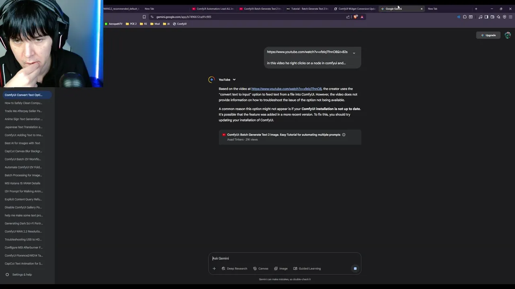Screen dimensions: 515x289
Task: Open Japanese Text Translation chat
Action: (x=23, y=127)
